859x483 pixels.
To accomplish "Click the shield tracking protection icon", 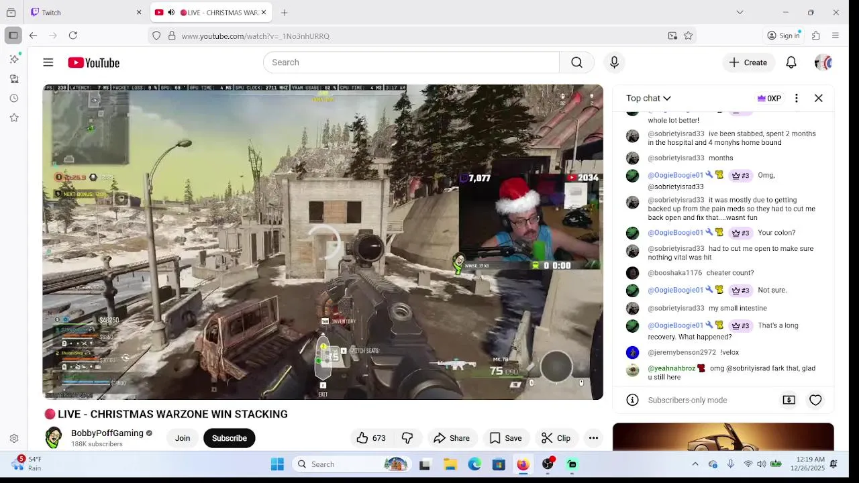I will point(156,36).
